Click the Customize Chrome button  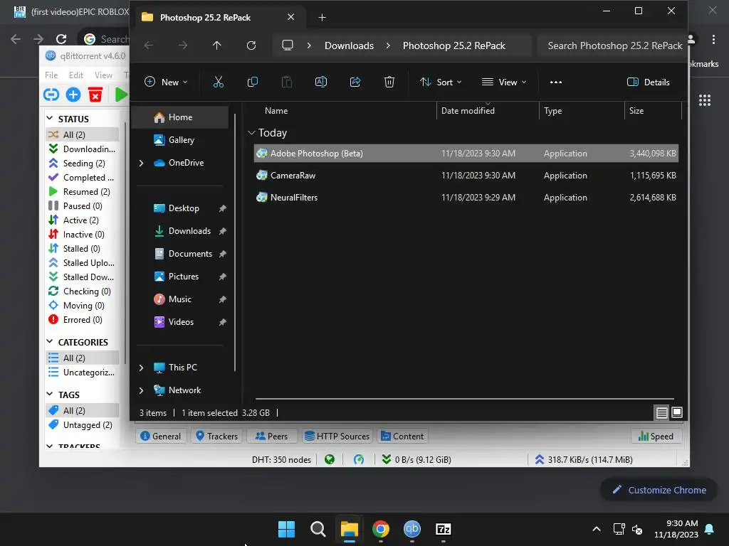coord(659,490)
